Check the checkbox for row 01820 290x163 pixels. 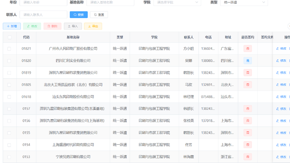(x=10, y=61)
